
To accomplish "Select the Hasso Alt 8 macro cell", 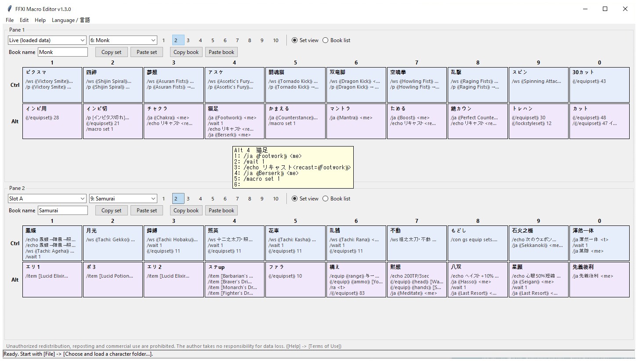I will click(478, 280).
